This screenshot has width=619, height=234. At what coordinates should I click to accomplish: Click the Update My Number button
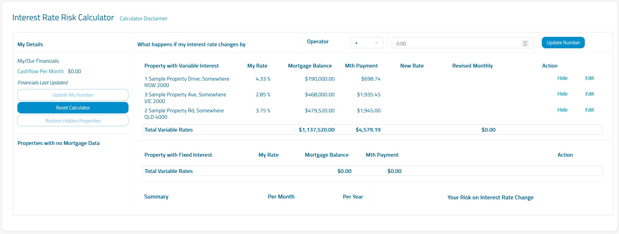pos(73,95)
